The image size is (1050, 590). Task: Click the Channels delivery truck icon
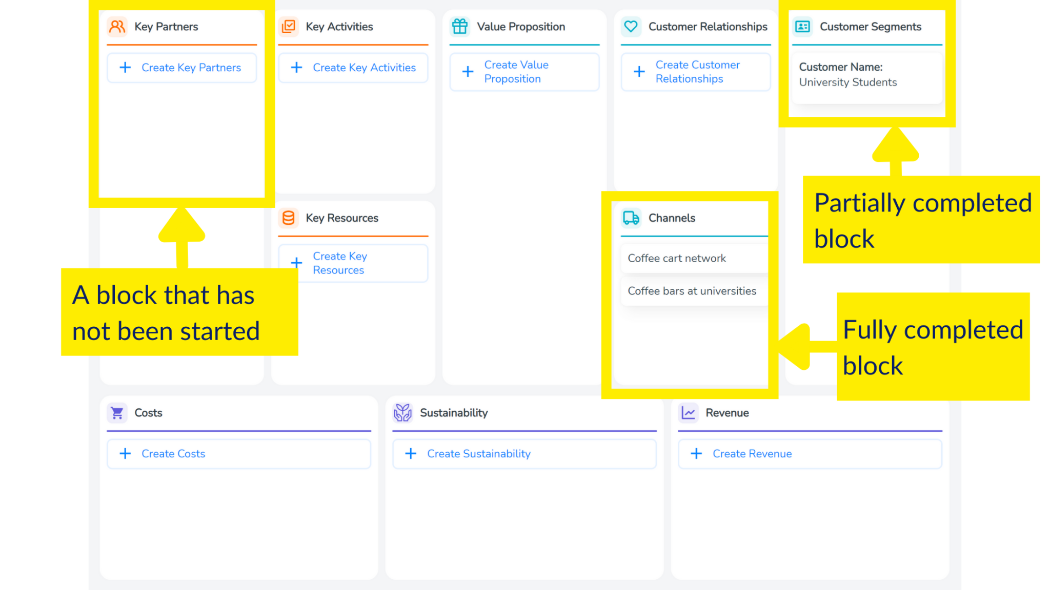tap(630, 218)
